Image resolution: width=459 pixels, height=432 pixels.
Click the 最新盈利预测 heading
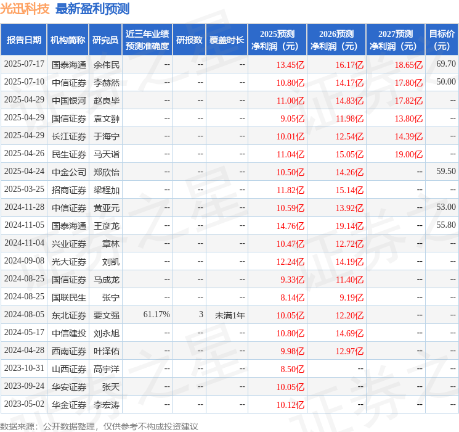[x=92, y=9]
